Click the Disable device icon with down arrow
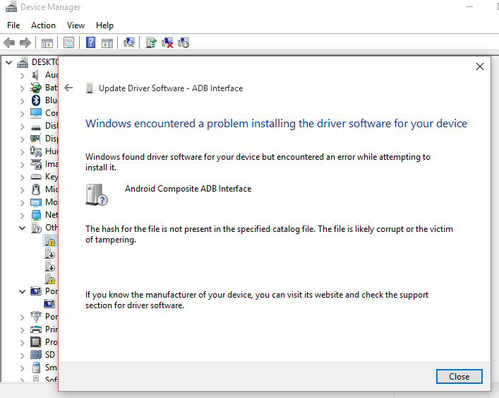The height and width of the screenshot is (398, 499). point(184,42)
